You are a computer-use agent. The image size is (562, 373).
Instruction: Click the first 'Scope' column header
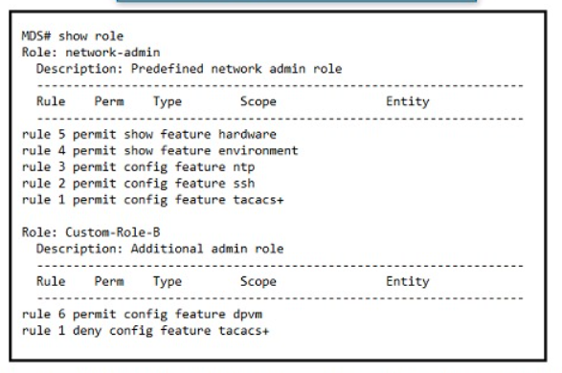(259, 101)
